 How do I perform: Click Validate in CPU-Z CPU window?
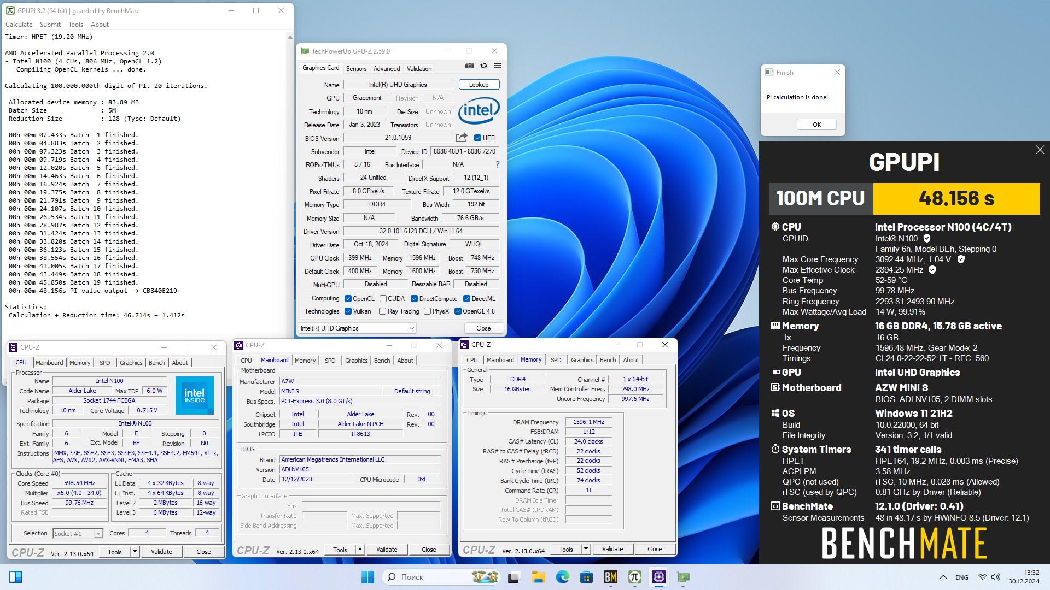161,552
